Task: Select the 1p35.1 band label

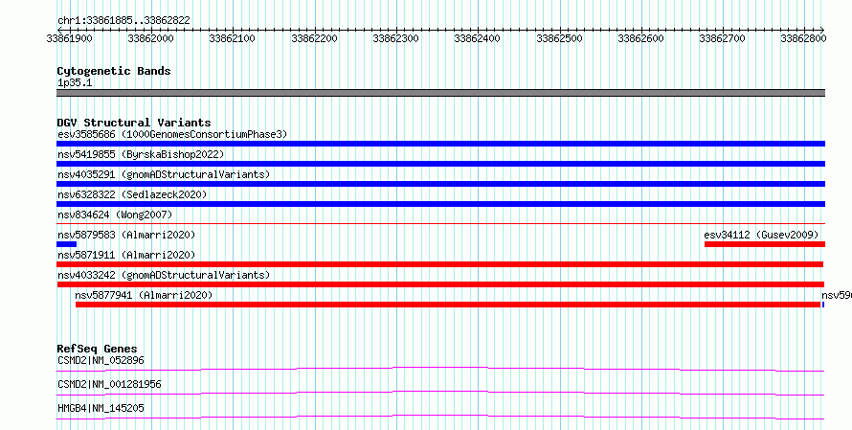Action: point(75,83)
